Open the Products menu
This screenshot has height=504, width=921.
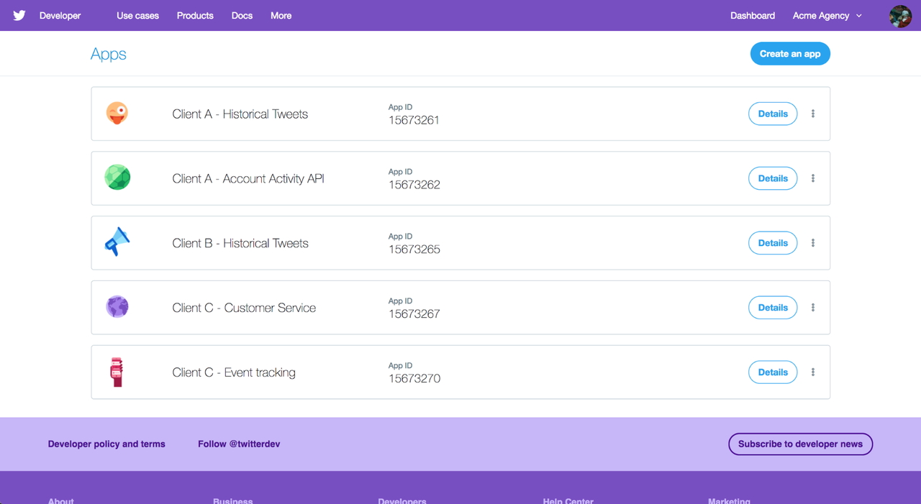tap(195, 15)
